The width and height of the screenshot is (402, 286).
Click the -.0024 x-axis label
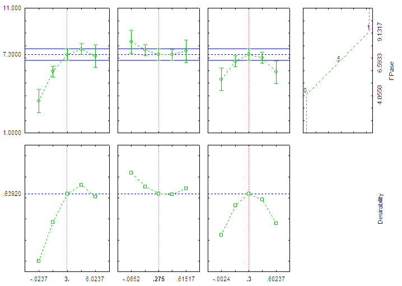coord(221,279)
